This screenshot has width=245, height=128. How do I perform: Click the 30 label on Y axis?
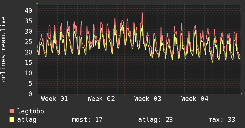[28, 31]
